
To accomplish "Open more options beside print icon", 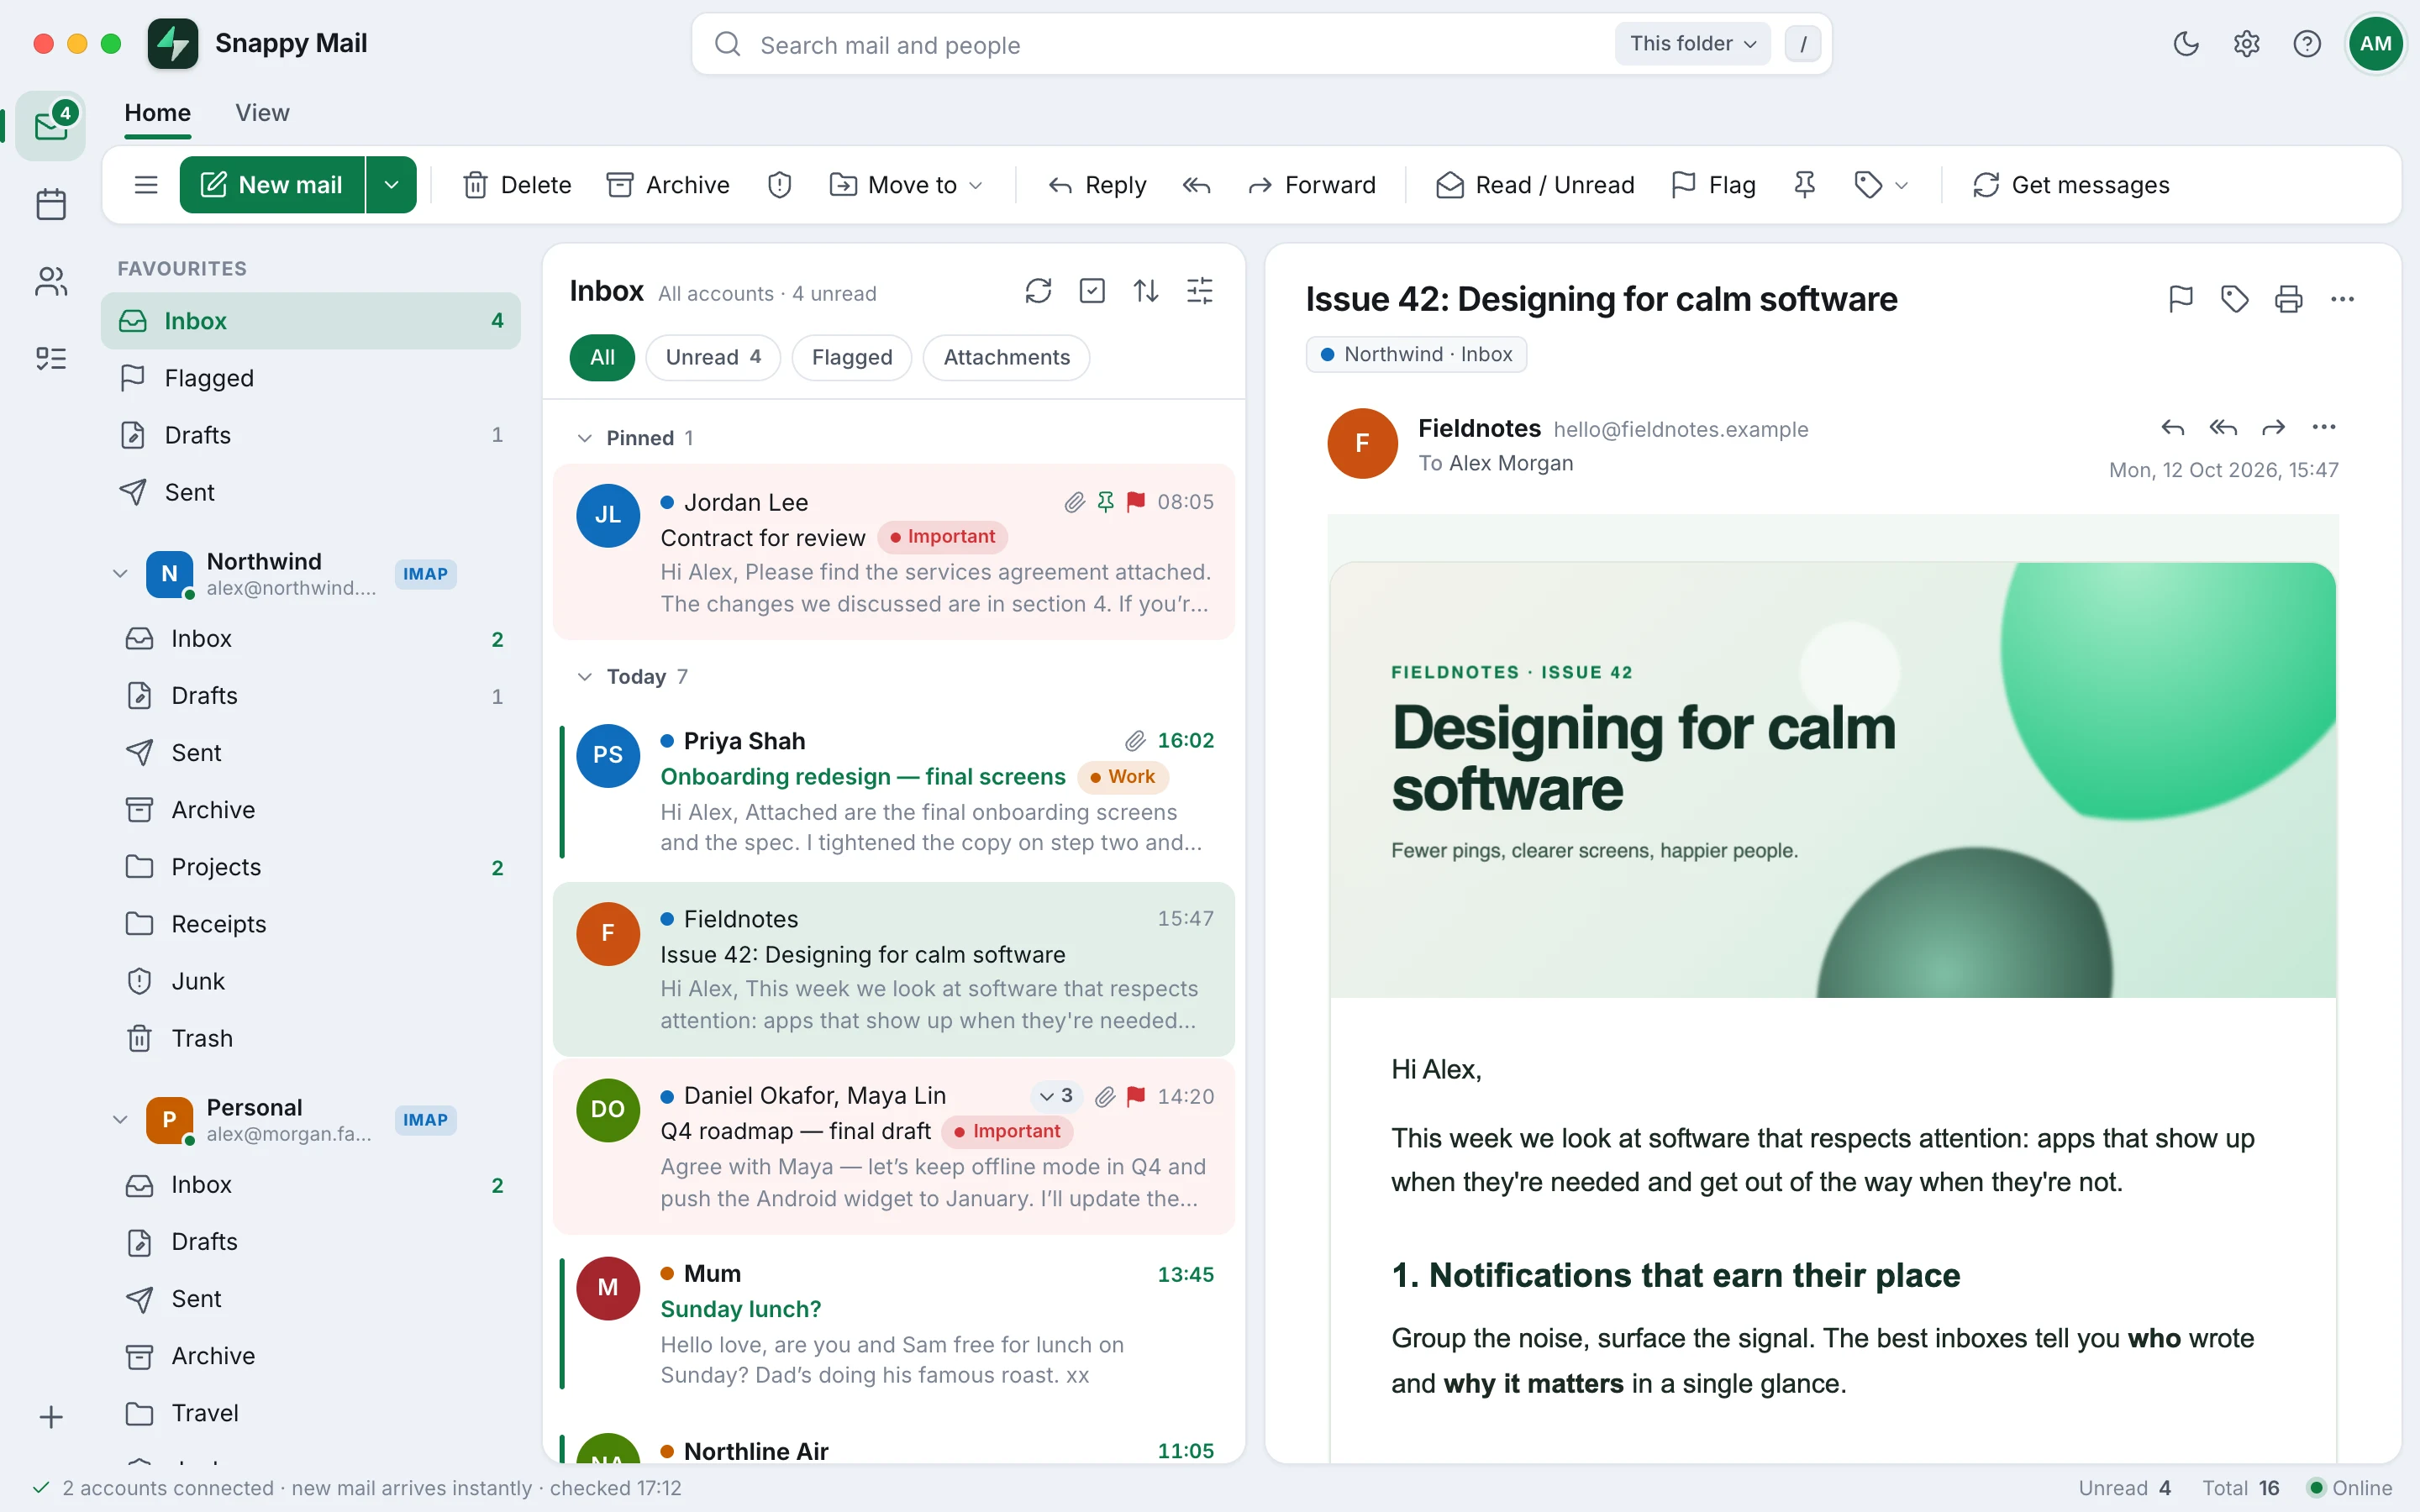I will (2342, 299).
